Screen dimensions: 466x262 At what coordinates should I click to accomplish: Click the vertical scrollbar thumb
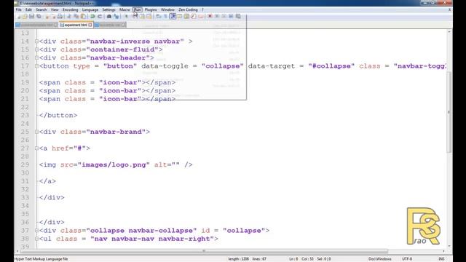click(449, 112)
